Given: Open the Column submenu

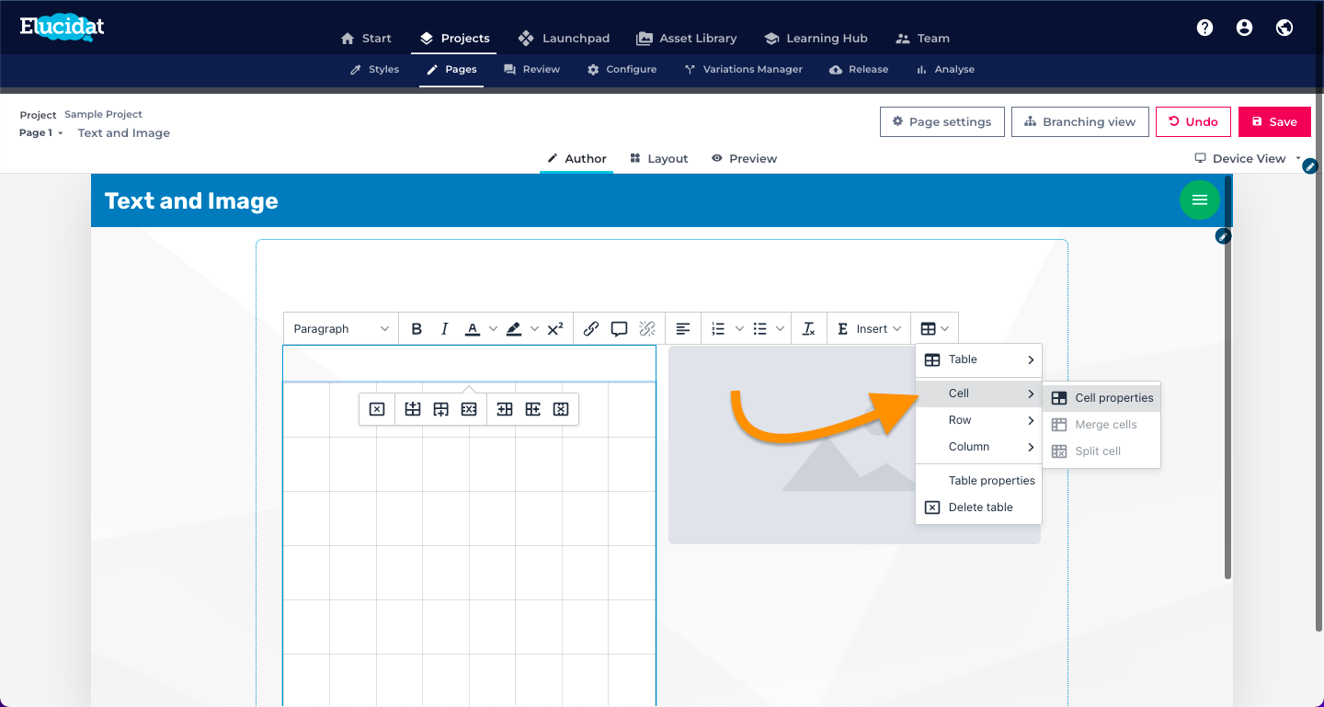Looking at the screenshot, I should pos(978,447).
